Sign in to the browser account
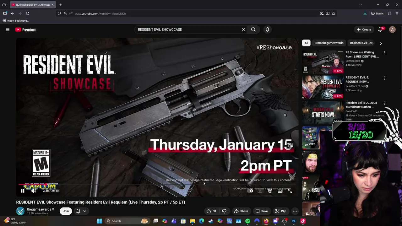This screenshot has height=226, width=402. [x=377, y=13]
